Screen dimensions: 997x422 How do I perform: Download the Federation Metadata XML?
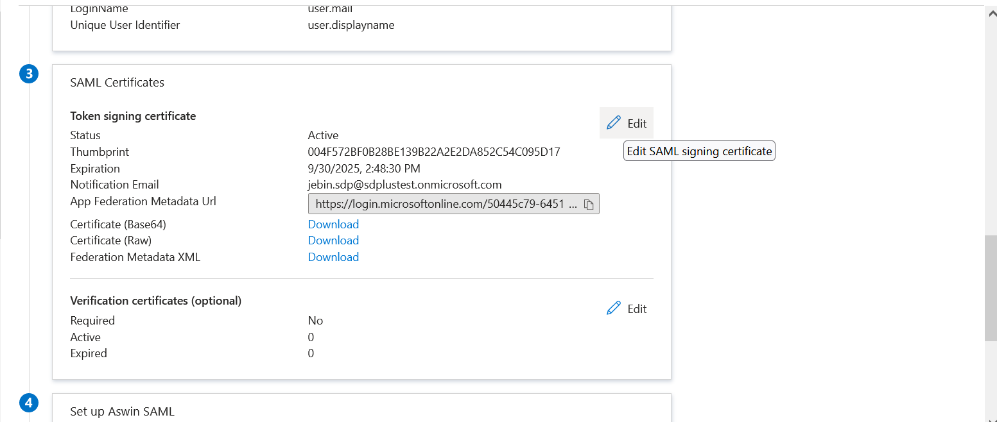(x=333, y=257)
